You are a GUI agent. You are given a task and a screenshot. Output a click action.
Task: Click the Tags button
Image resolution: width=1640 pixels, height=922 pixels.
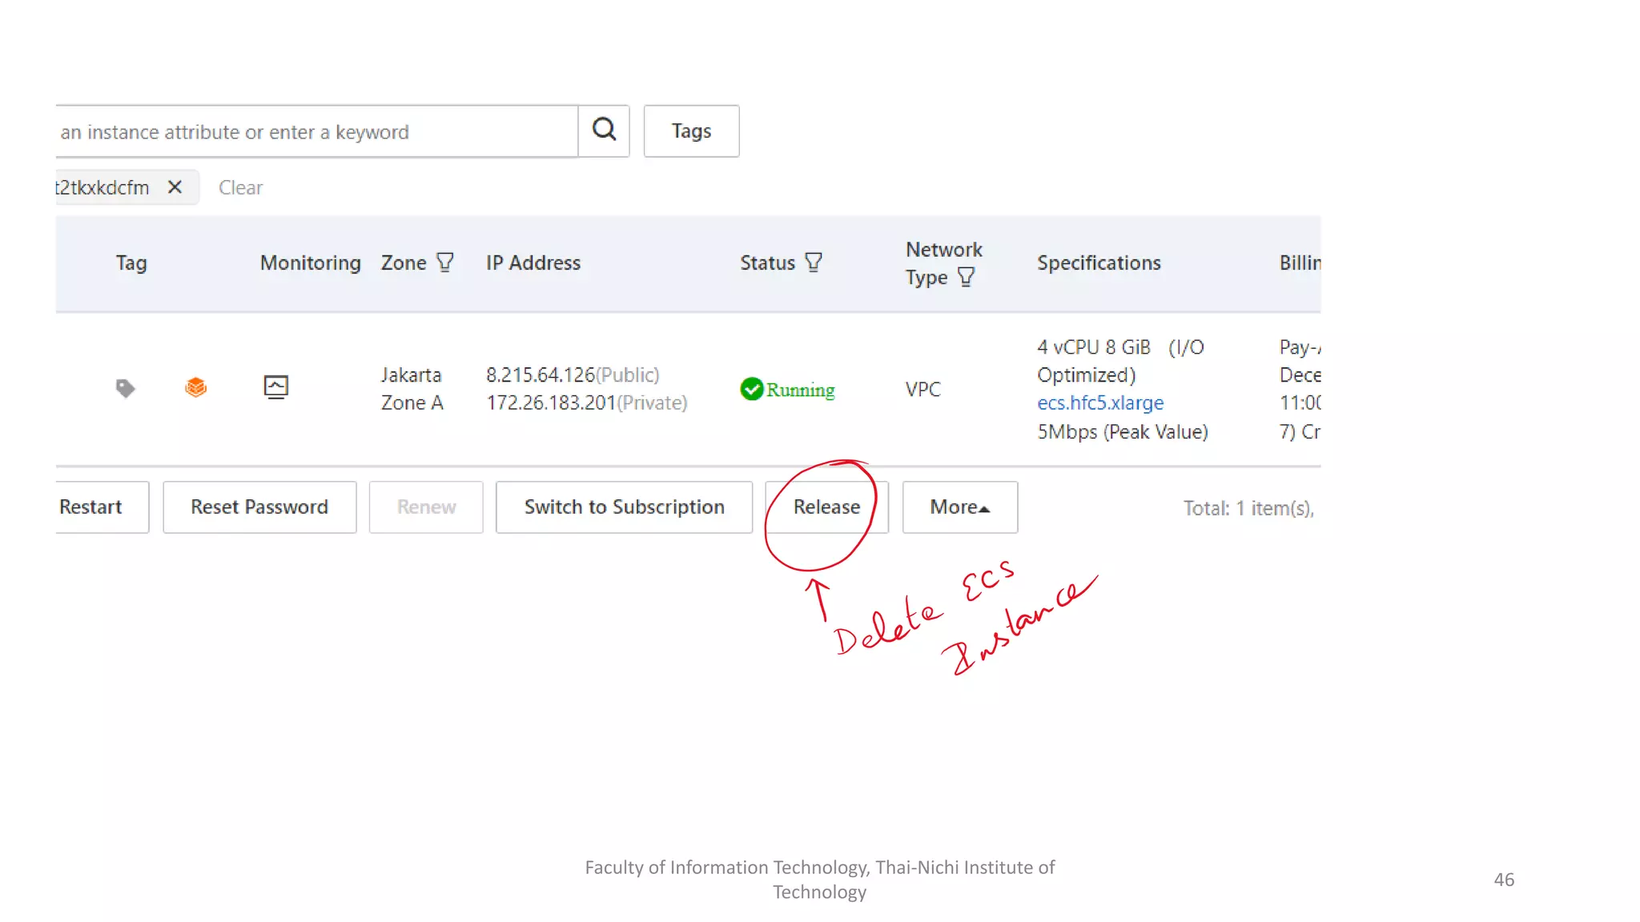[691, 131]
